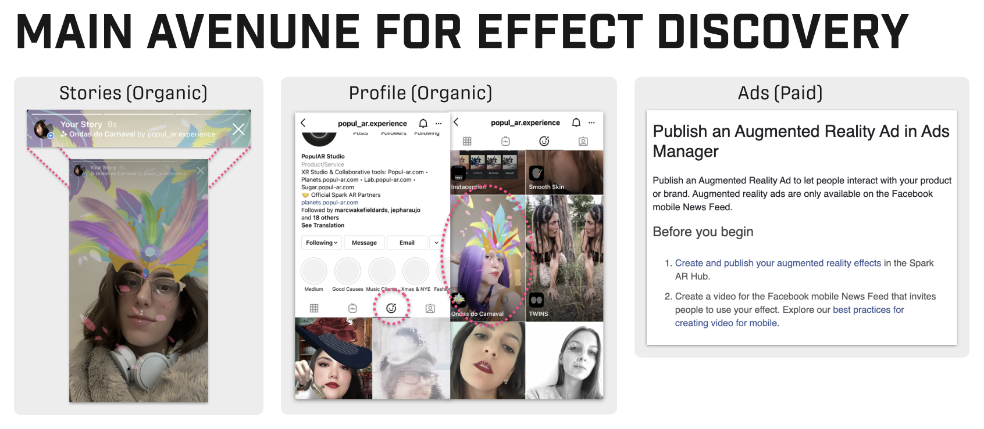Select effects smiley tab on right profile
The image size is (984, 429).
(x=544, y=141)
